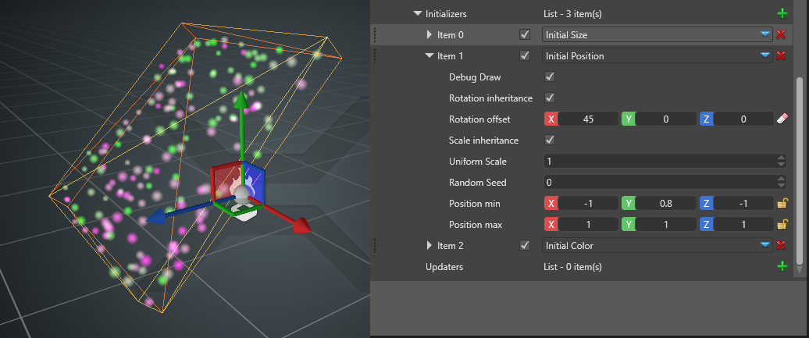The width and height of the screenshot is (809, 338).
Task: Uncheck Rotation inheritance
Action: click(x=549, y=98)
